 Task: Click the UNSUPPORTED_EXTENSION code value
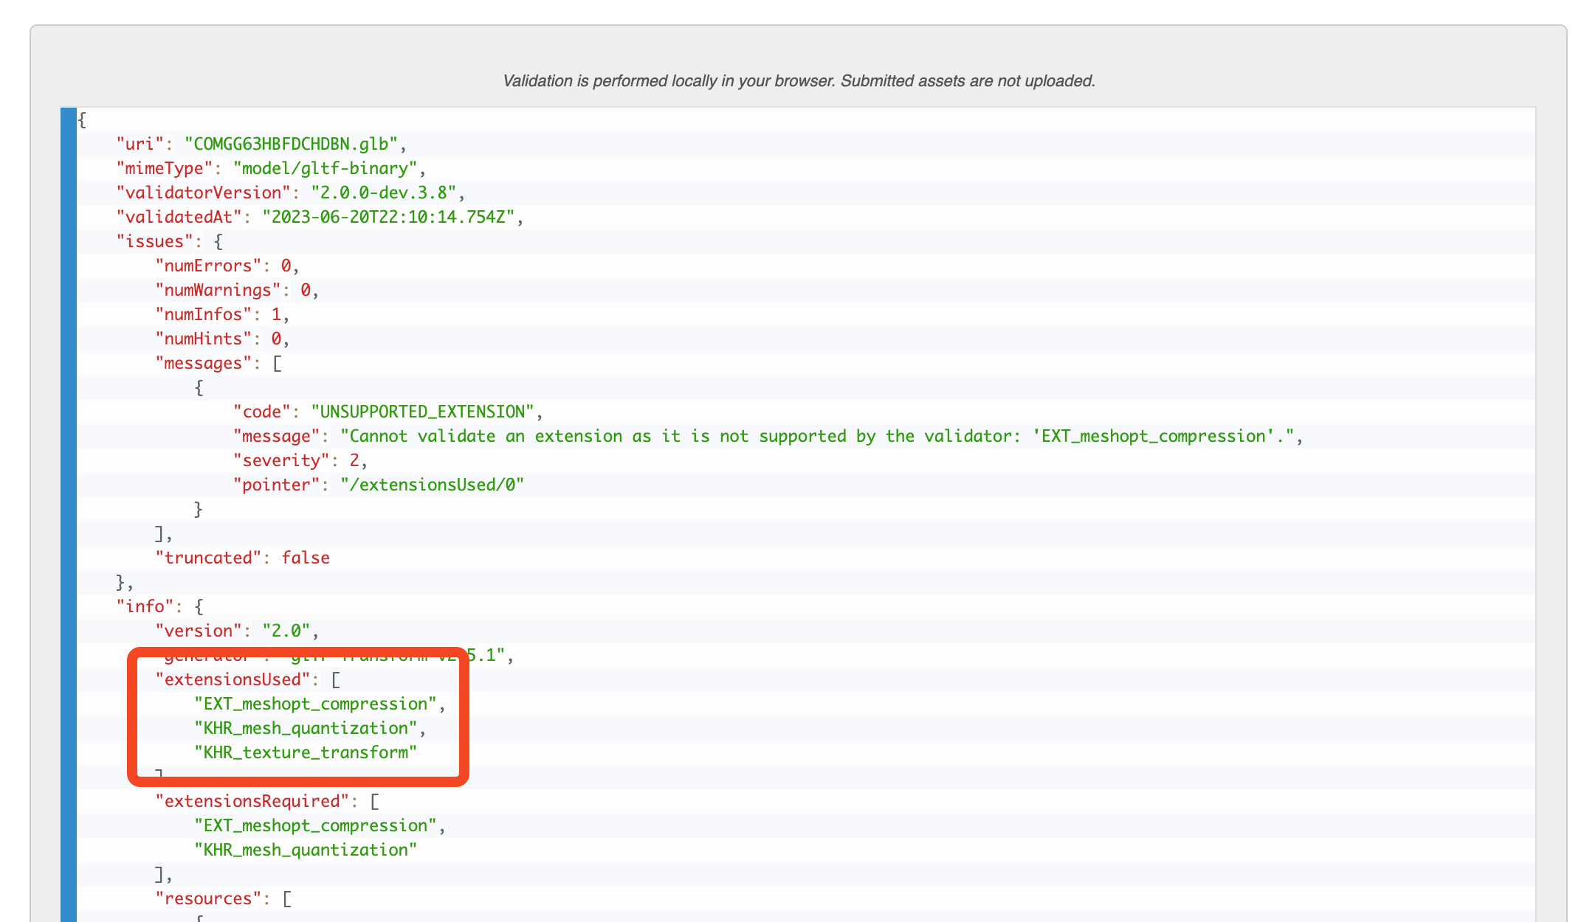pos(421,412)
